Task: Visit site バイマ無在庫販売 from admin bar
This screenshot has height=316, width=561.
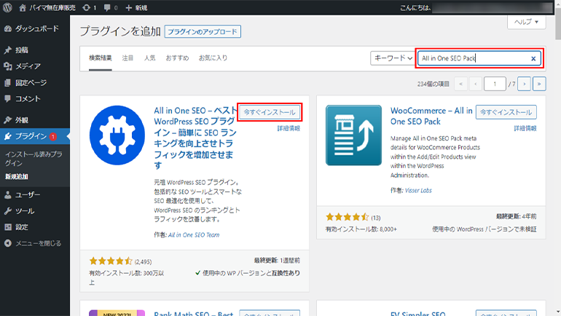Action: click(47, 7)
